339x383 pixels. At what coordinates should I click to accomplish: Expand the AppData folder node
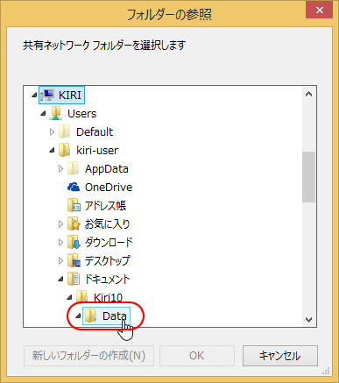[x=60, y=169]
